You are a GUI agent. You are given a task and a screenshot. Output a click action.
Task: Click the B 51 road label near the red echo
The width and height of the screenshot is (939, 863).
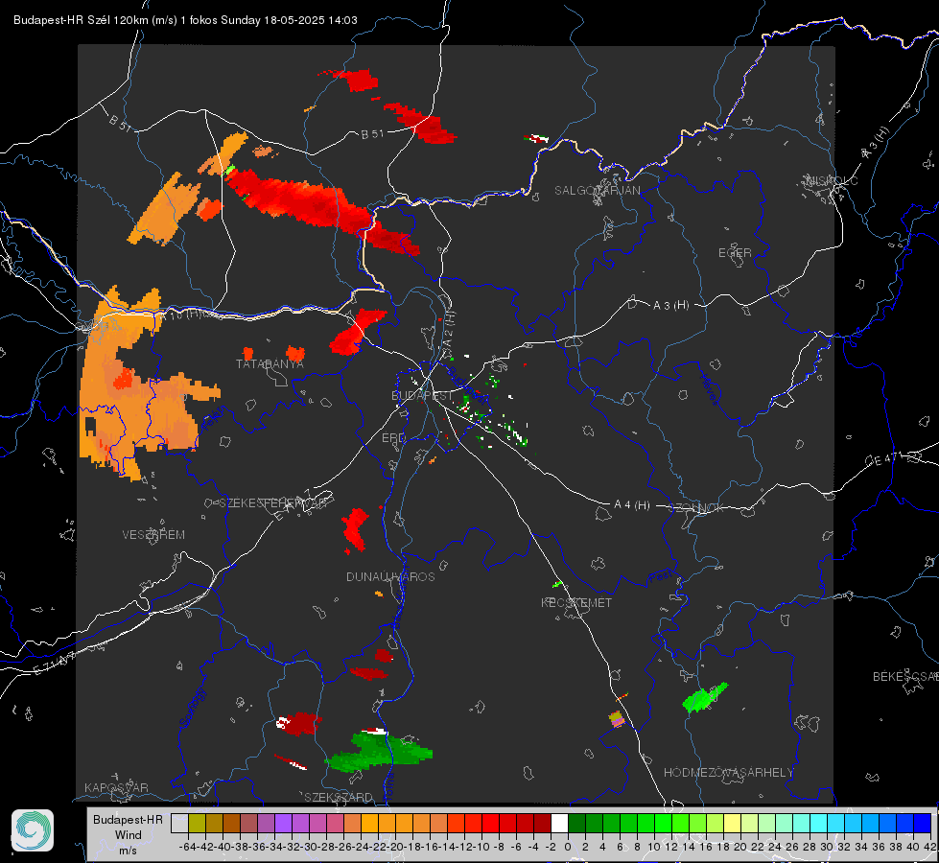(x=372, y=134)
